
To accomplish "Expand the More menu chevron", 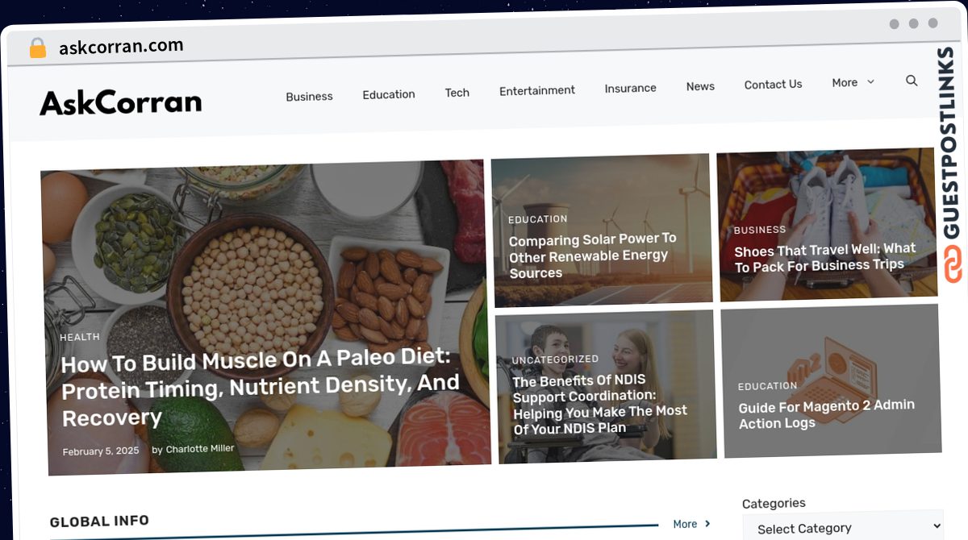I will pyautogui.click(x=870, y=82).
